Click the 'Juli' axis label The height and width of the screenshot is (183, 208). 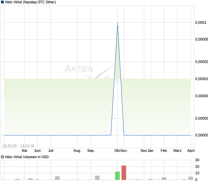[x=51, y=150]
